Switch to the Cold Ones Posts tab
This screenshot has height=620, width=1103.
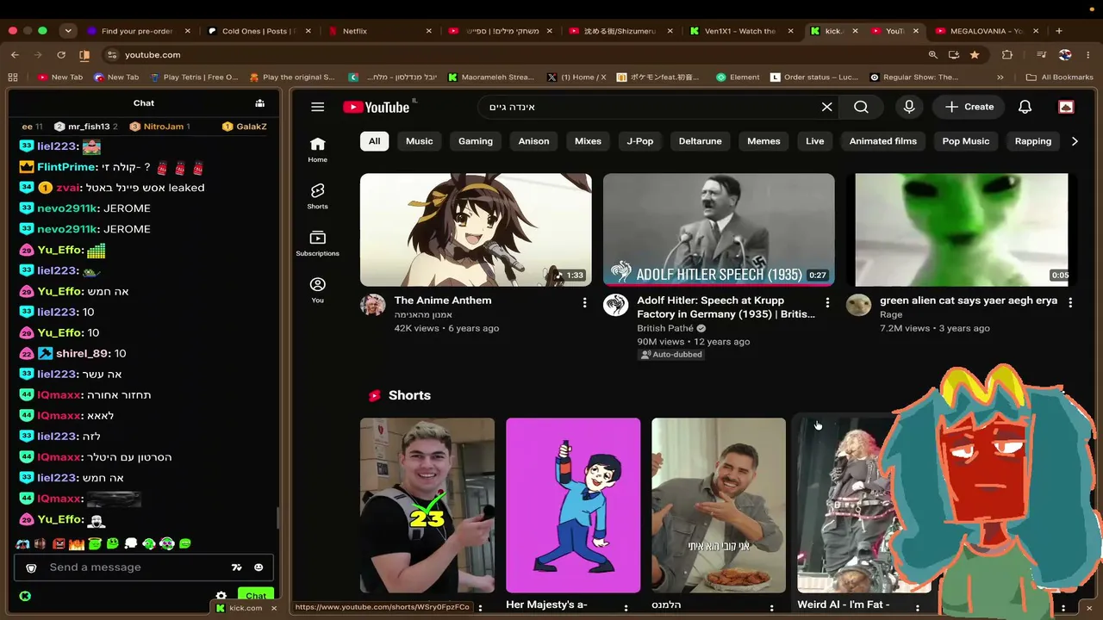click(x=260, y=31)
